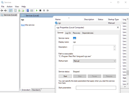Viewport: 129px width, 93px height.
Task: Click the Manual startup type cell for vgc
Action: [111, 23]
